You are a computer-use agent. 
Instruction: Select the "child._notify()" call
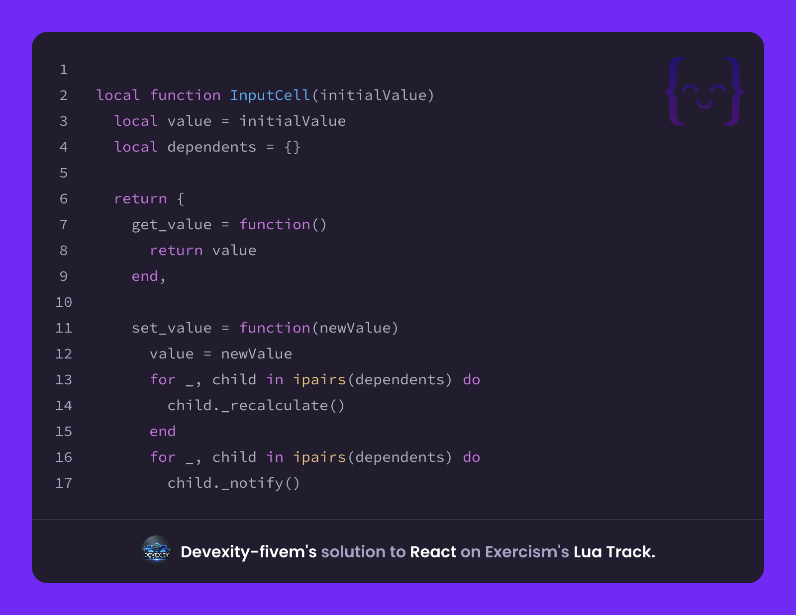[x=234, y=483]
